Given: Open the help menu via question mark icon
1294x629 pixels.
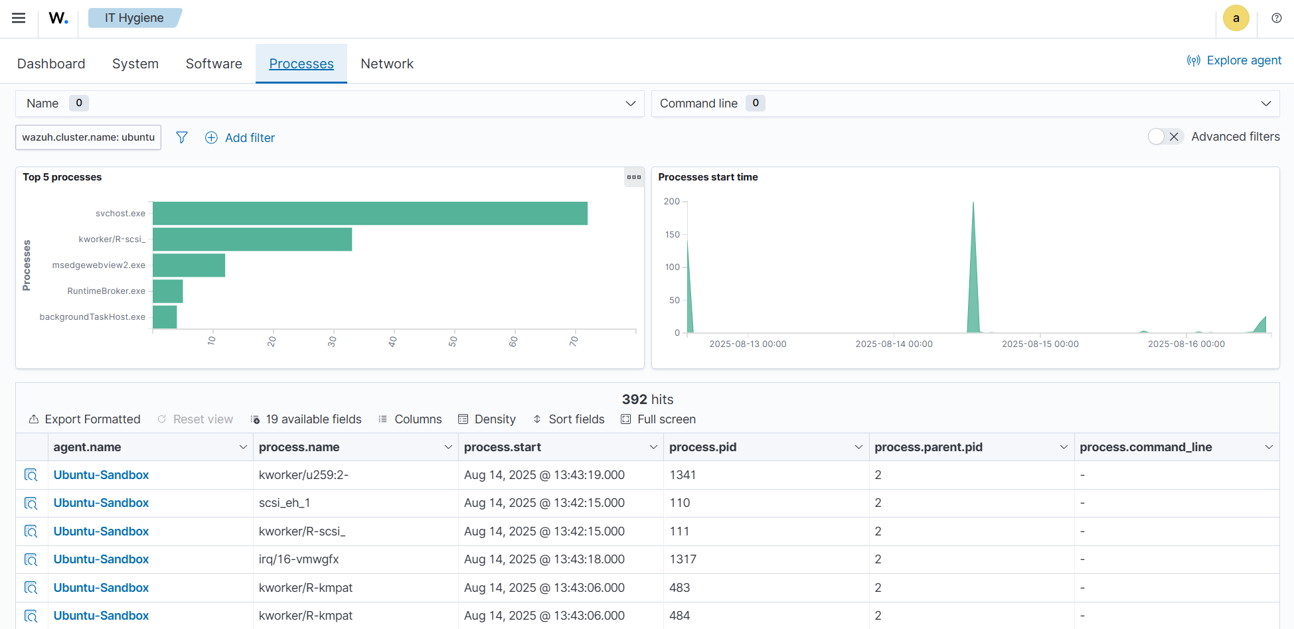Looking at the screenshot, I should pos(1276,18).
